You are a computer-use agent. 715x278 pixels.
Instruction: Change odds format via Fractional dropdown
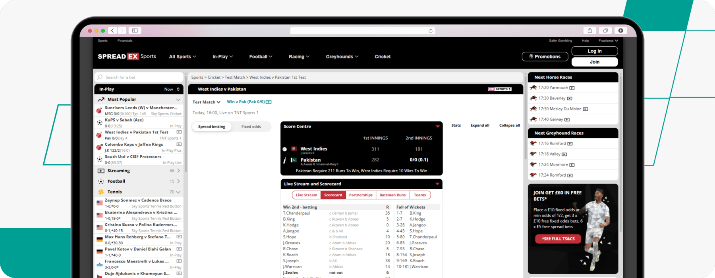click(608, 40)
